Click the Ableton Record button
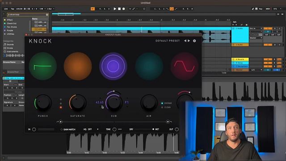This screenshot has width=286, height=161. [124, 9]
